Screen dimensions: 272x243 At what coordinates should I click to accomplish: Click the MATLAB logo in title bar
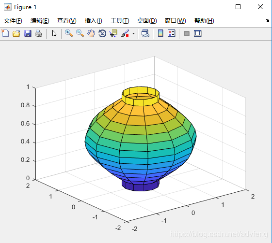pyautogui.click(x=8, y=7)
